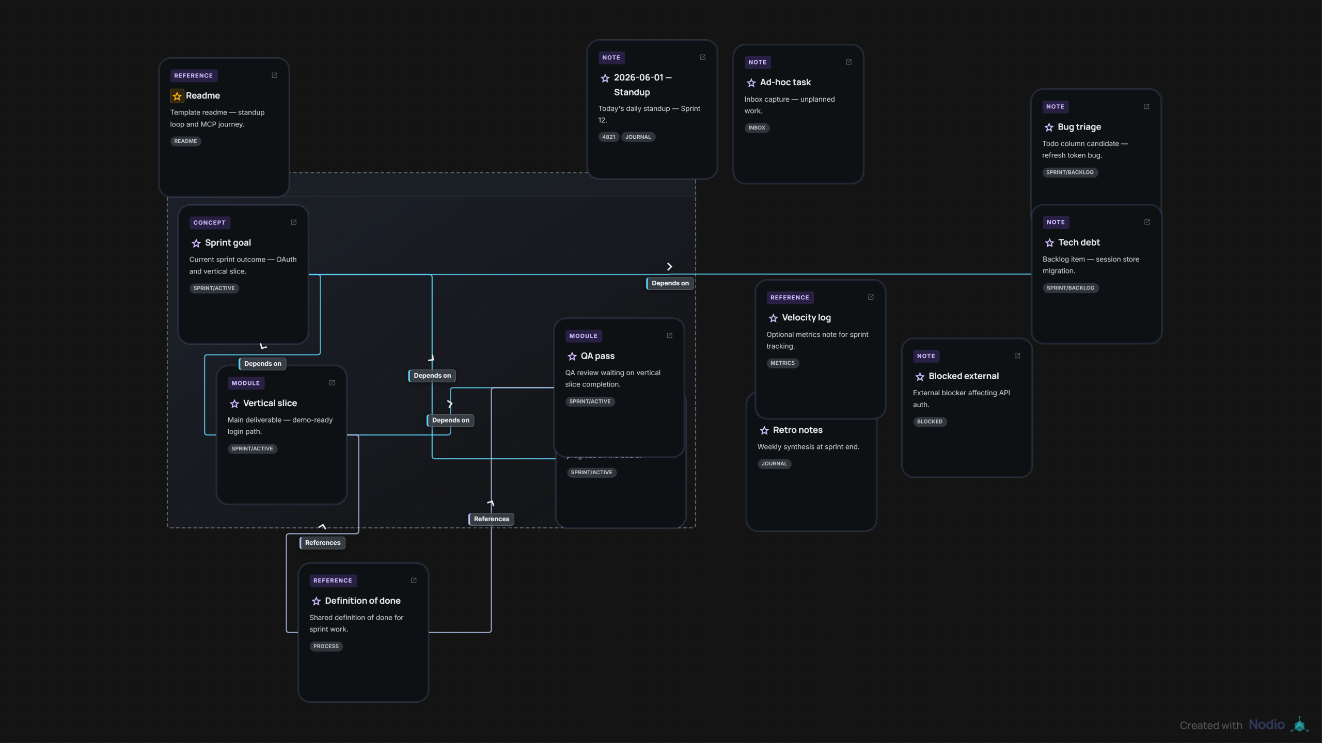Screen dimensions: 1322x743
Task: Click 'External blocker affecting API auth.' description
Action: pos(962,399)
